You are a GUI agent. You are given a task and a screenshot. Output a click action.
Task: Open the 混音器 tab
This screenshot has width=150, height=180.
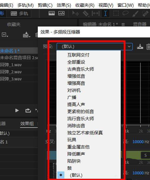140,24
